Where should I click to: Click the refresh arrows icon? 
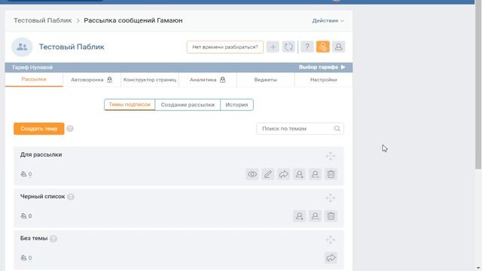[x=288, y=47]
